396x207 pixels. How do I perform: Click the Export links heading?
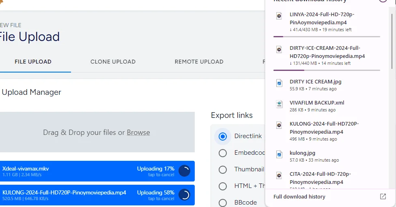coord(232,115)
